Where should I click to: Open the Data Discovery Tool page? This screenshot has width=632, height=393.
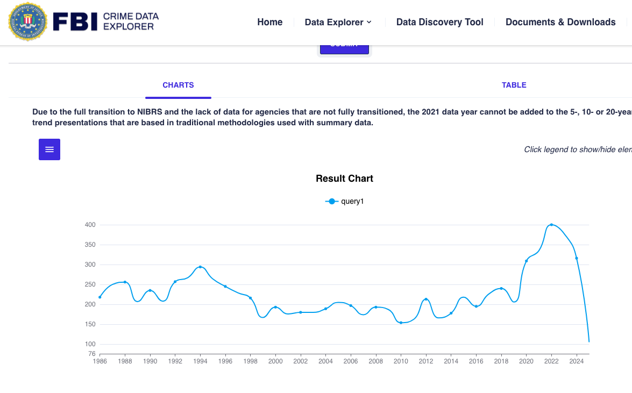click(x=439, y=22)
